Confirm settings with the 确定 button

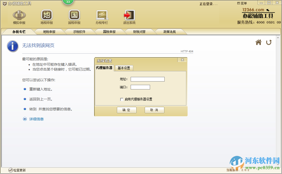(x=127, y=110)
